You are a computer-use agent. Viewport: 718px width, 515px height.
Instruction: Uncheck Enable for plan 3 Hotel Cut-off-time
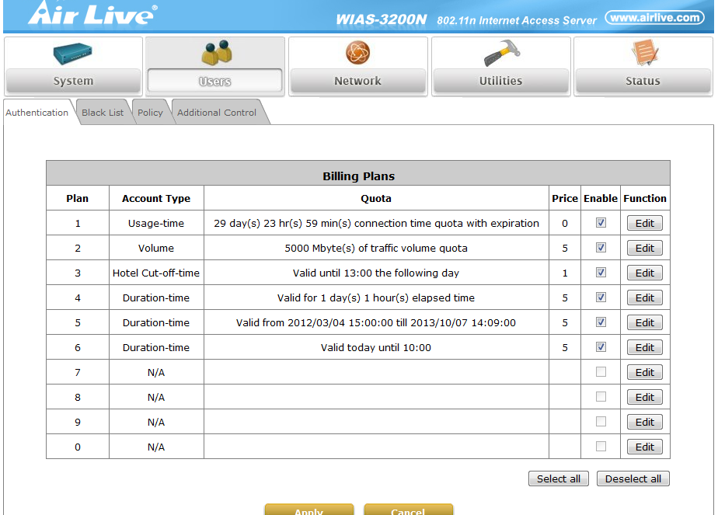pyautogui.click(x=601, y=273)
